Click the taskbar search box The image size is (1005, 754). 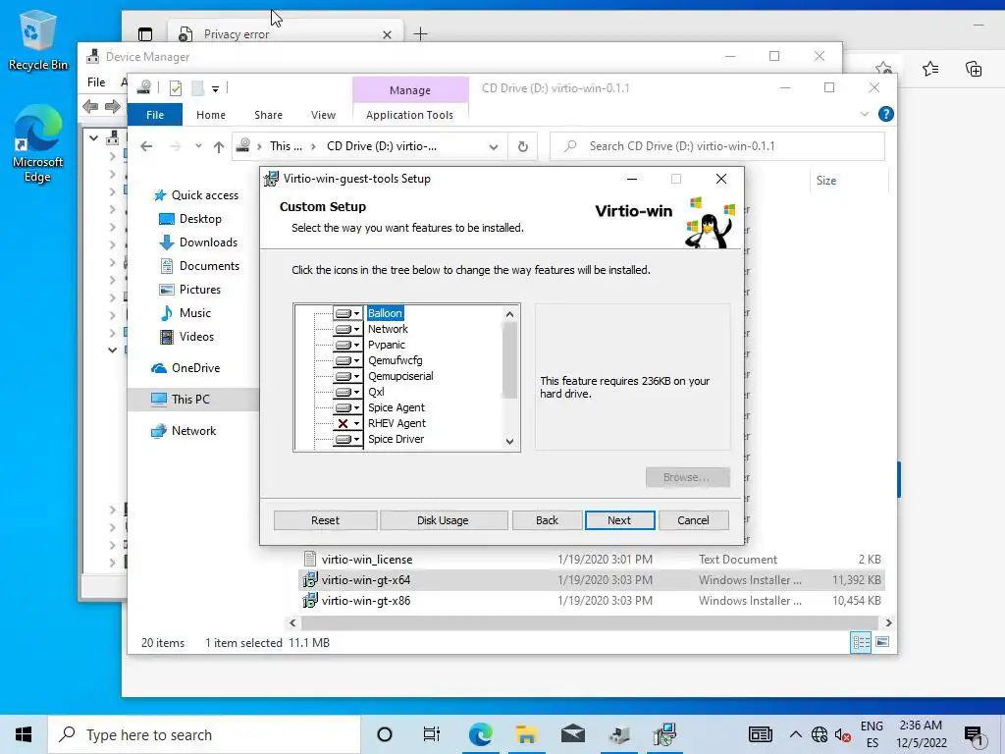tap(204, 734)
